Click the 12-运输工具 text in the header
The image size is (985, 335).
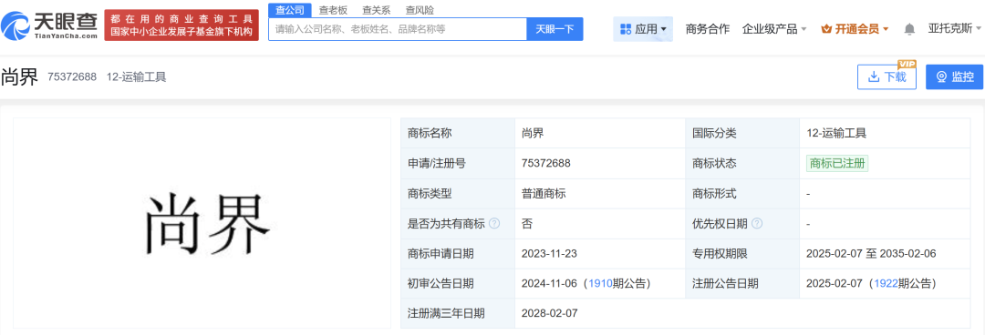point(136,76)
